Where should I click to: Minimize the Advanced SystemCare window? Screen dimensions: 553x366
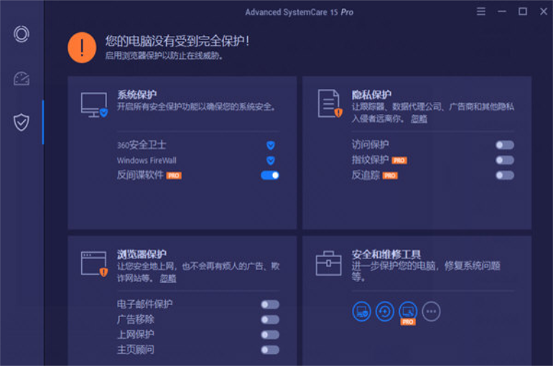point(502,11)
